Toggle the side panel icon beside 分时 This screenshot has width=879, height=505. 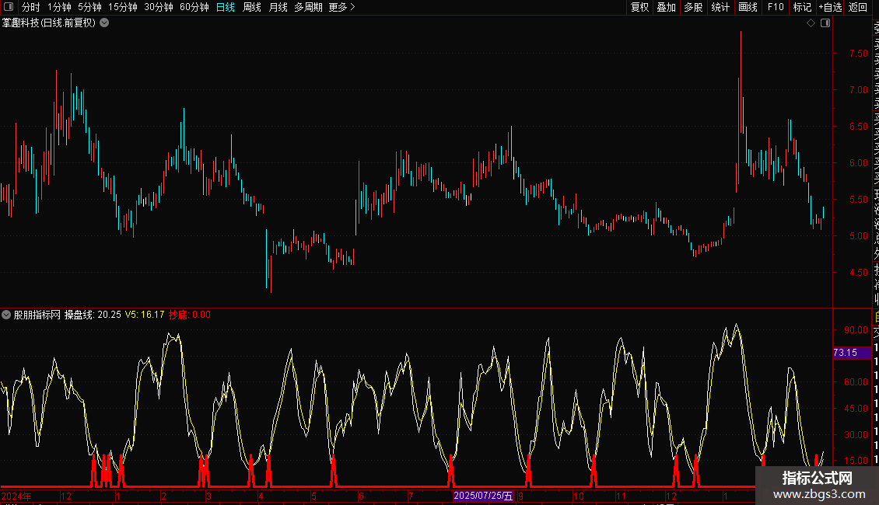(x=9, y=7)
